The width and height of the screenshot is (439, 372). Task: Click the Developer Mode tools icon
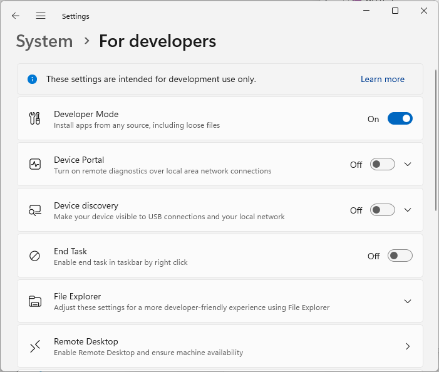(35, 118)
